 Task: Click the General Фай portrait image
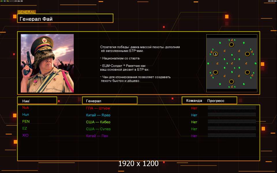(x=47, y=63)
